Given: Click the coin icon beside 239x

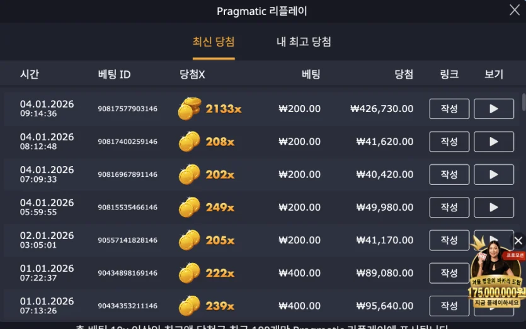Looking at the screenshot, I should click(189, 306).
